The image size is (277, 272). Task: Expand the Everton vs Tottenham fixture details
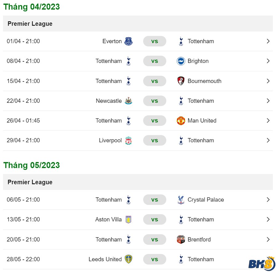pyautogui.click(x=268, y=41)
